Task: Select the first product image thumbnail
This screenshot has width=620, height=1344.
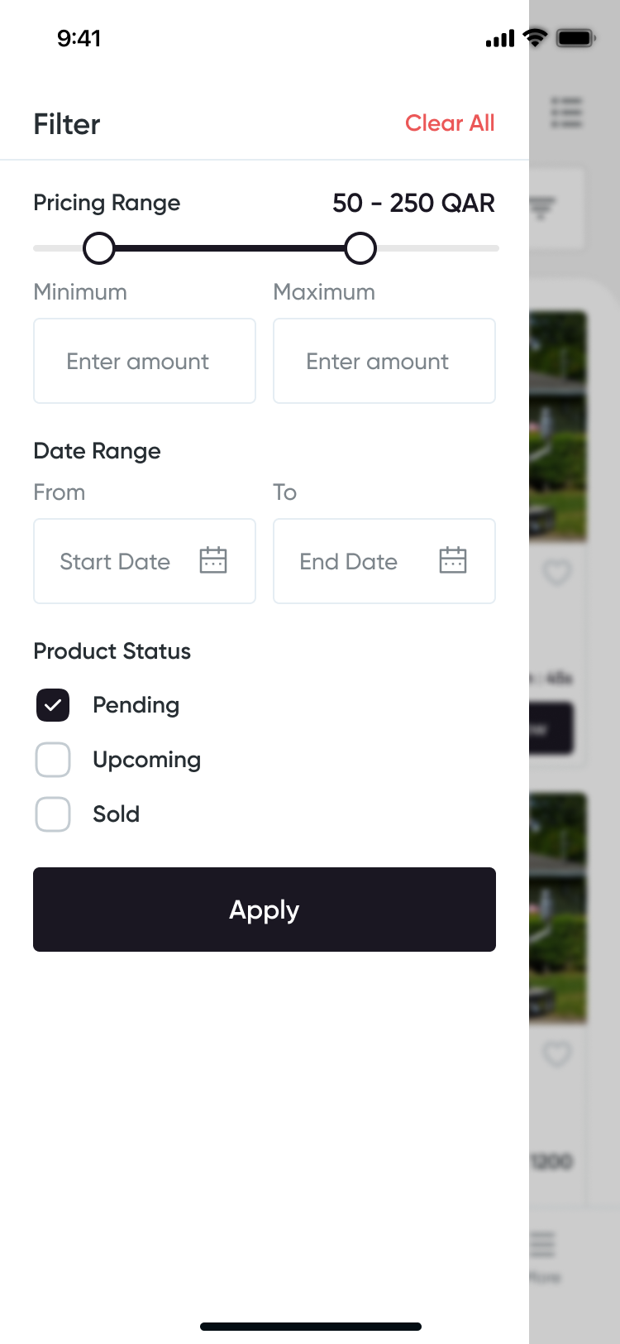Action: (x=559, y=426)
